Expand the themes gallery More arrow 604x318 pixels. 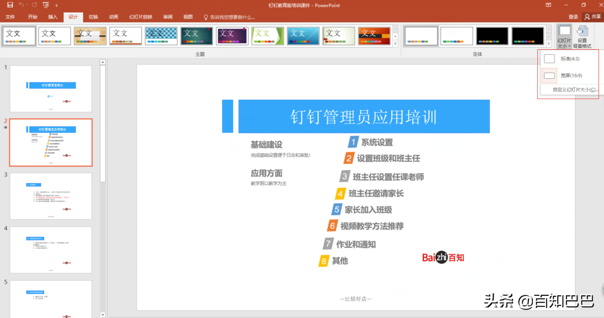click(x=395, y=44)
